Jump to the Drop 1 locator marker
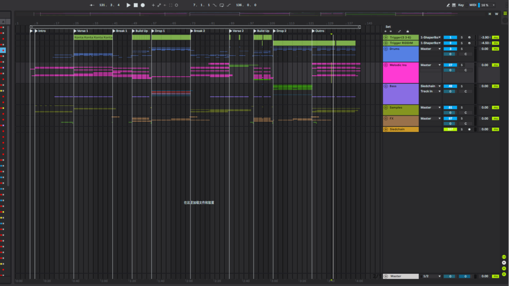This screenshot has width=509, height=286. point(153,31)
